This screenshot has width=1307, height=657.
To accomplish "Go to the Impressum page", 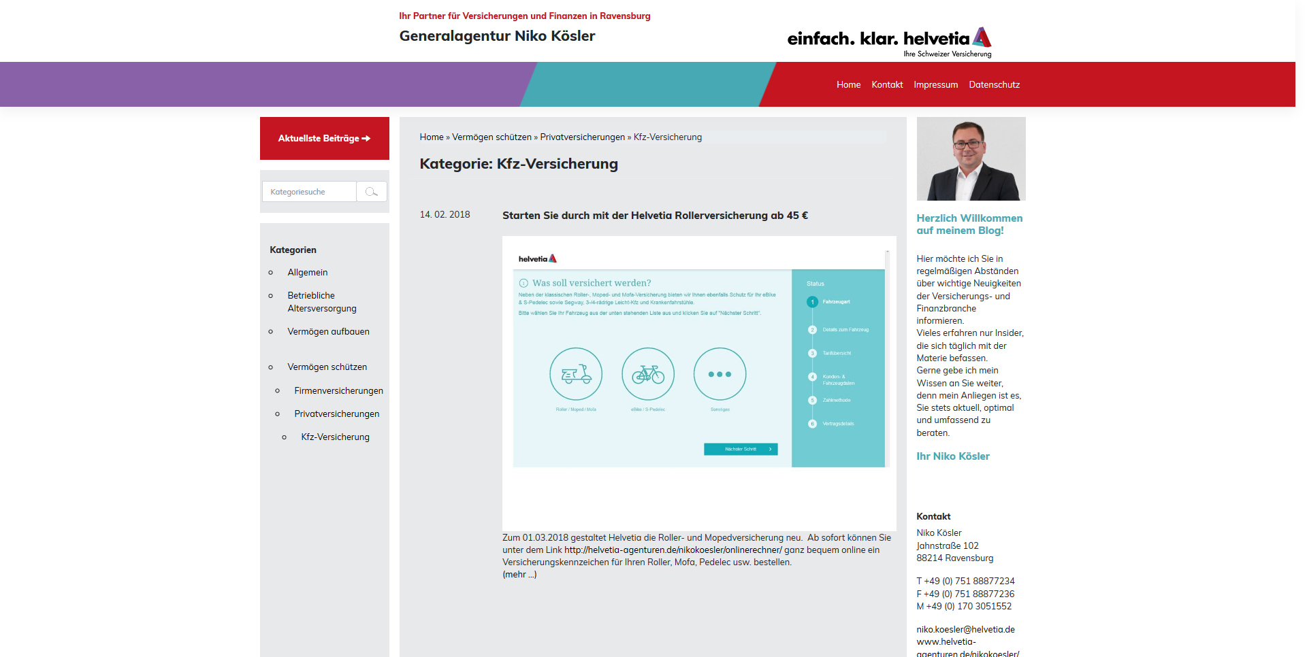I will click(935, 85).
